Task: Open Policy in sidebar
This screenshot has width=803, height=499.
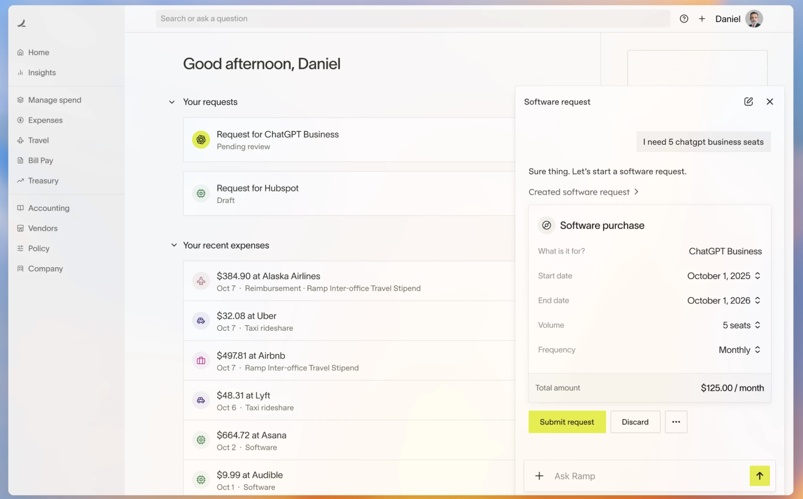Action: coord(33,249)
